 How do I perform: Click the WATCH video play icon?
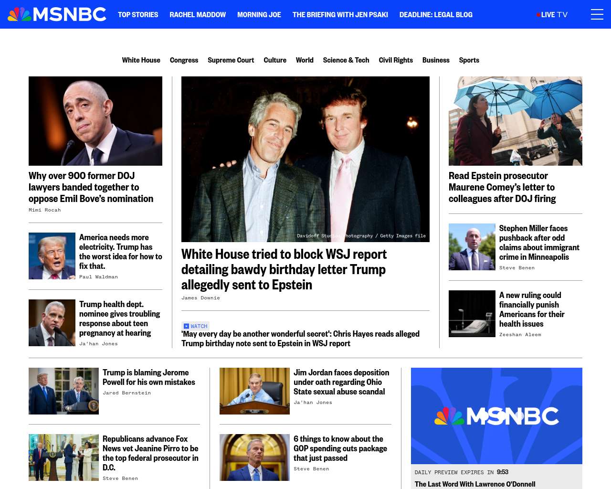point(186,326)
